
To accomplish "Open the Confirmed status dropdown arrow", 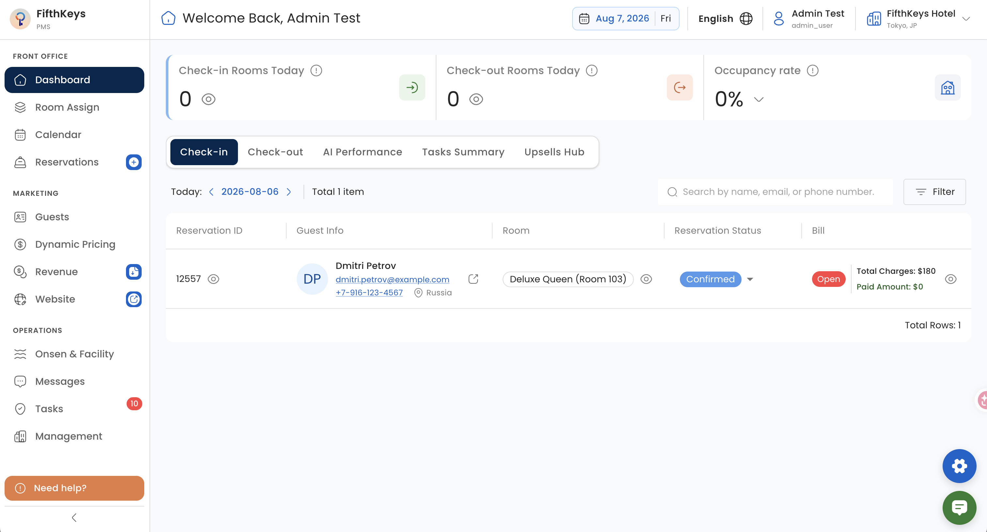I will coord(750,279).
